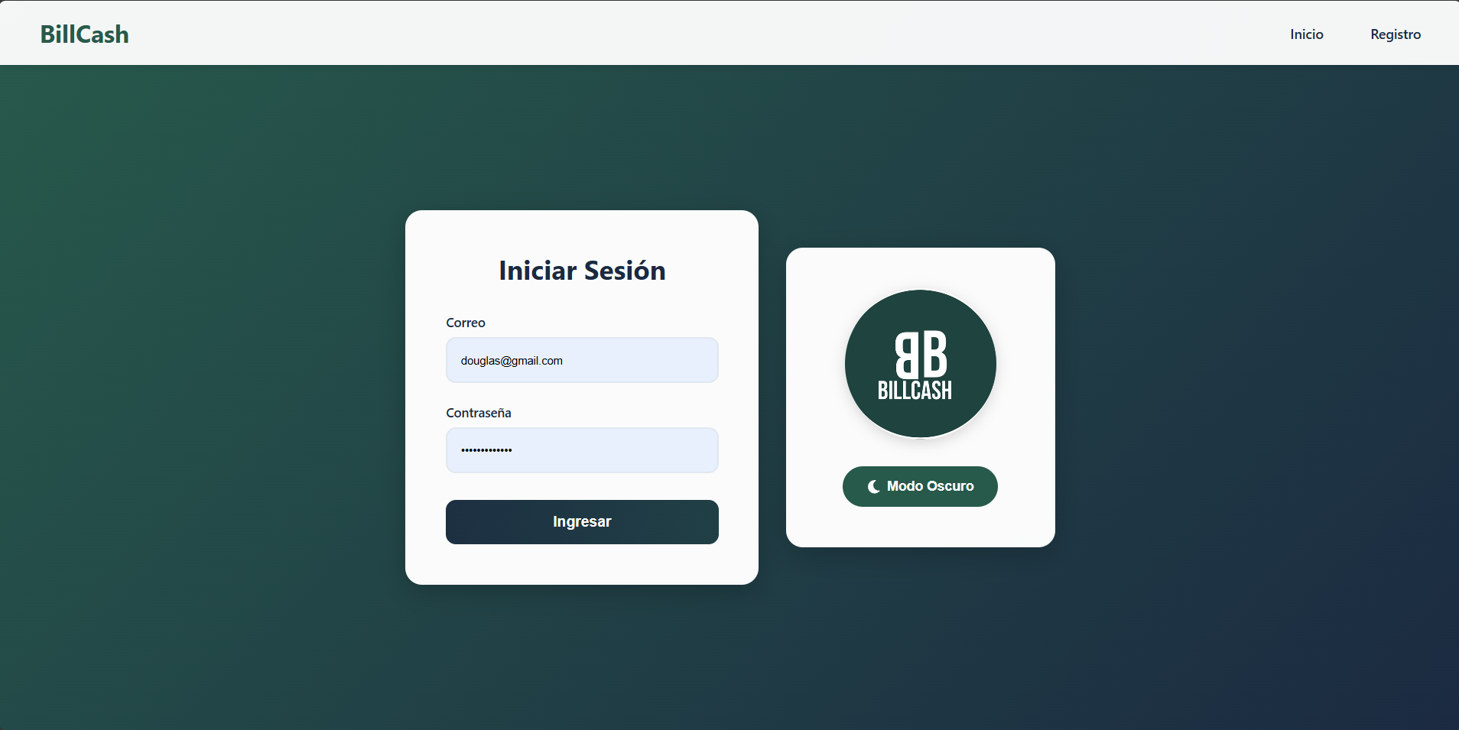Click the masked password dots
The image size is (1459, 730).
(486, 450)
